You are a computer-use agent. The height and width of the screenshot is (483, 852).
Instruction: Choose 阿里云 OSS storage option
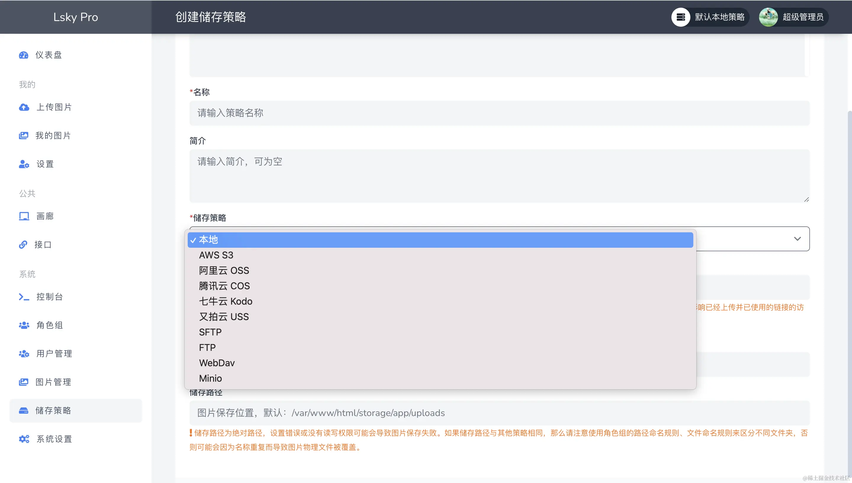point(224,270)
